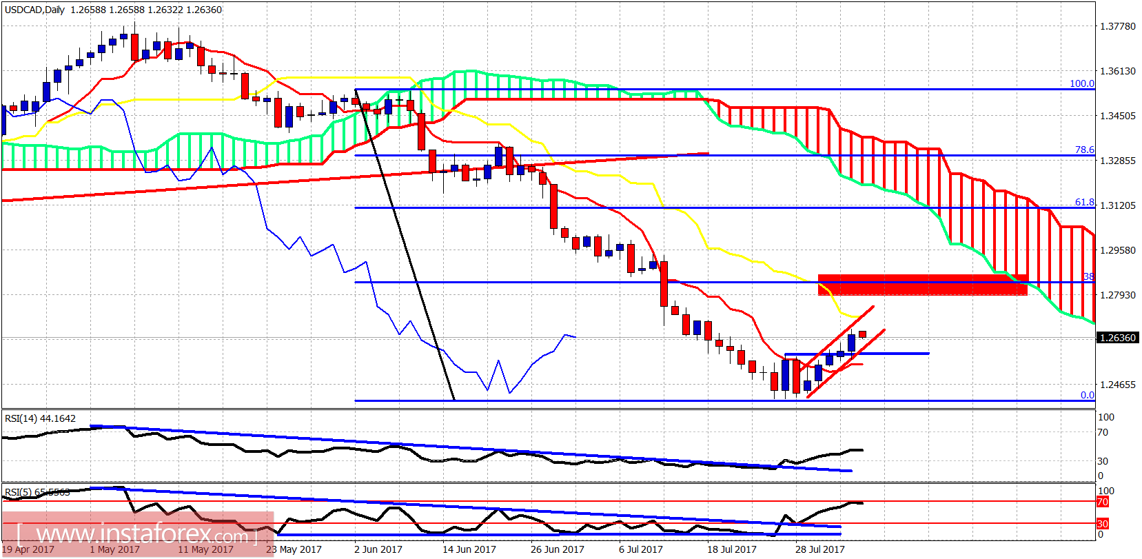Click the 1.32855 price axis label
Screen dimensions: 1142x559
[x=1118, y=161]
